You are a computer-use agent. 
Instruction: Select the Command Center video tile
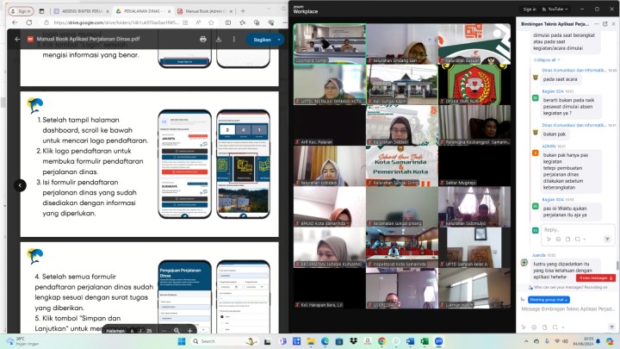330,44
